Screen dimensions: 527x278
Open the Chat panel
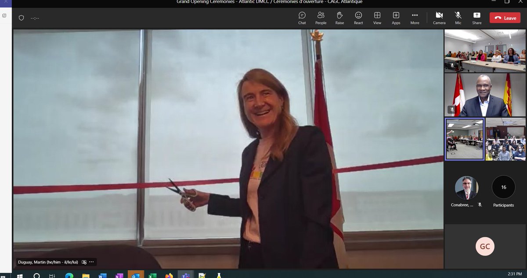(302, 18)
